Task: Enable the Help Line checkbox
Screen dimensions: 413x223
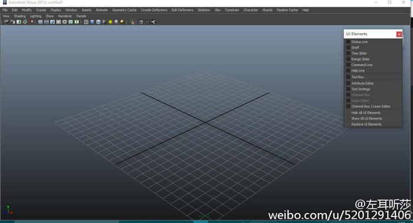Action: [x=348, y=71]
